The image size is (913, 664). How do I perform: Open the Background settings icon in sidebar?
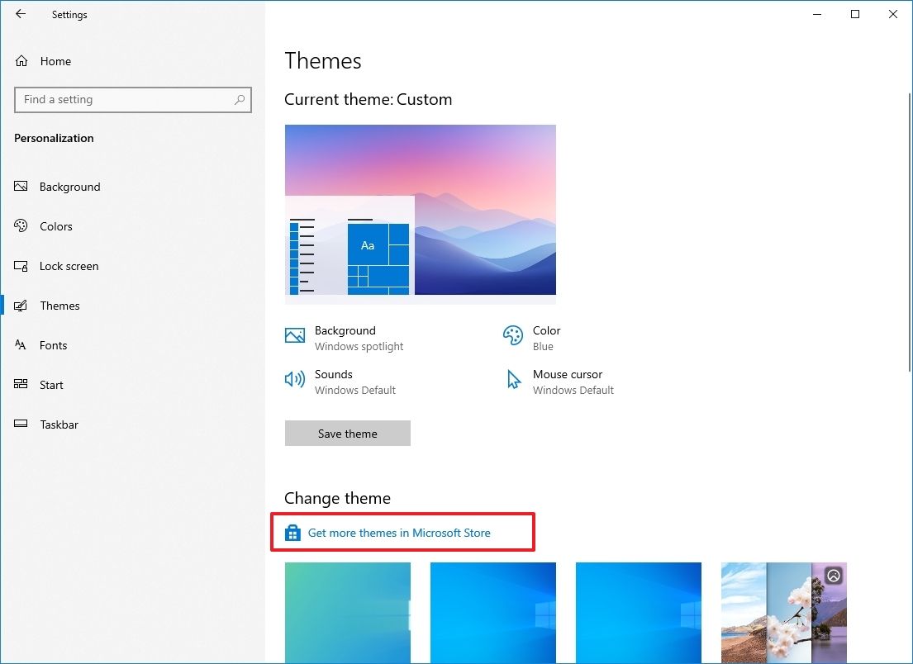tap(21, 186)
